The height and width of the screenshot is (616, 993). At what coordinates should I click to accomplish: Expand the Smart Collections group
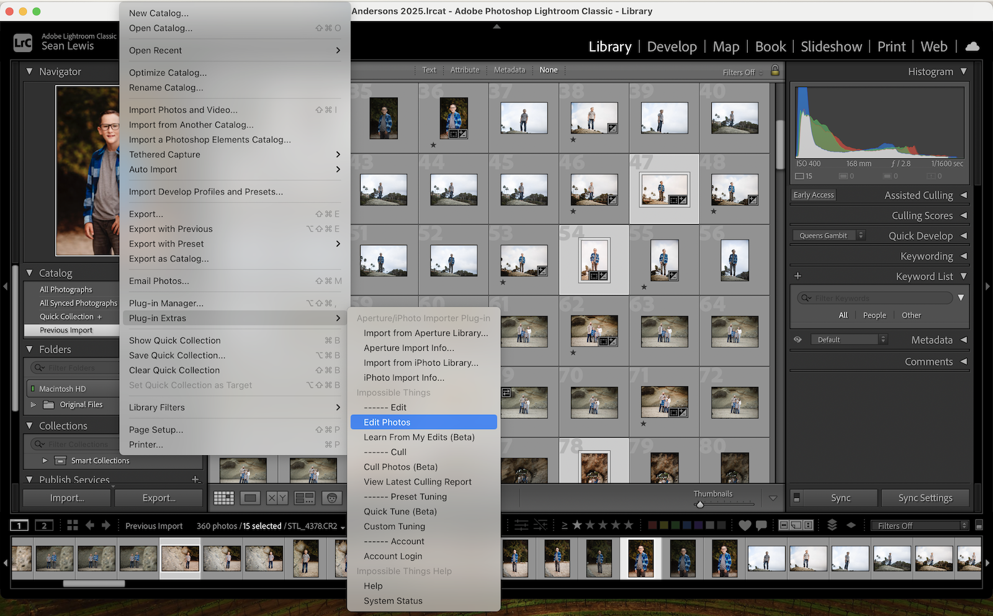[45, 461]
